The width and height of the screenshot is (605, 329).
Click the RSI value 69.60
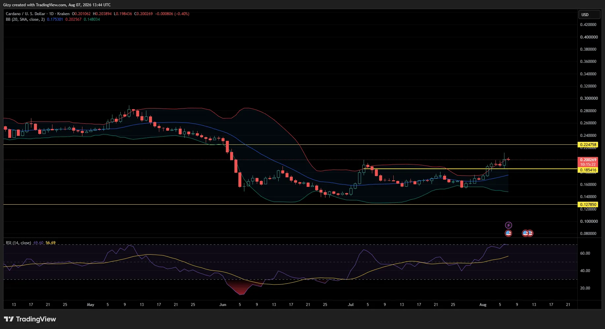coord(38,243)
